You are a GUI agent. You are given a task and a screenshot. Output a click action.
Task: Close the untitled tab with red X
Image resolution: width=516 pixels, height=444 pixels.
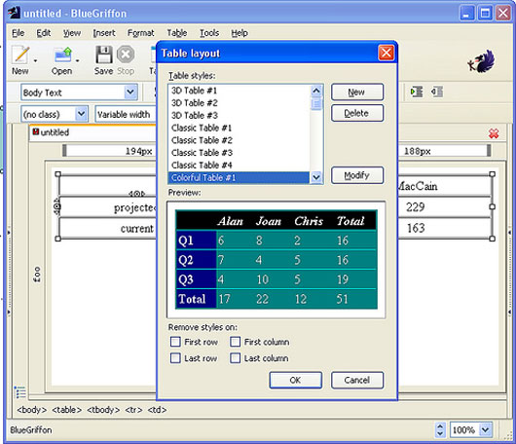pyautogui.click(x=494, y=133)
